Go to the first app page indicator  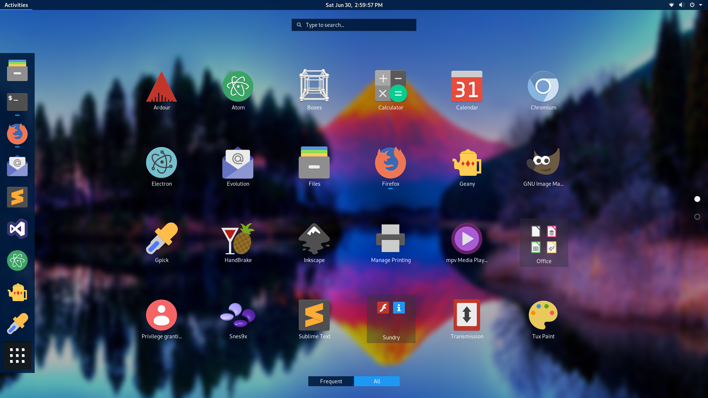(x=697, y=199)
